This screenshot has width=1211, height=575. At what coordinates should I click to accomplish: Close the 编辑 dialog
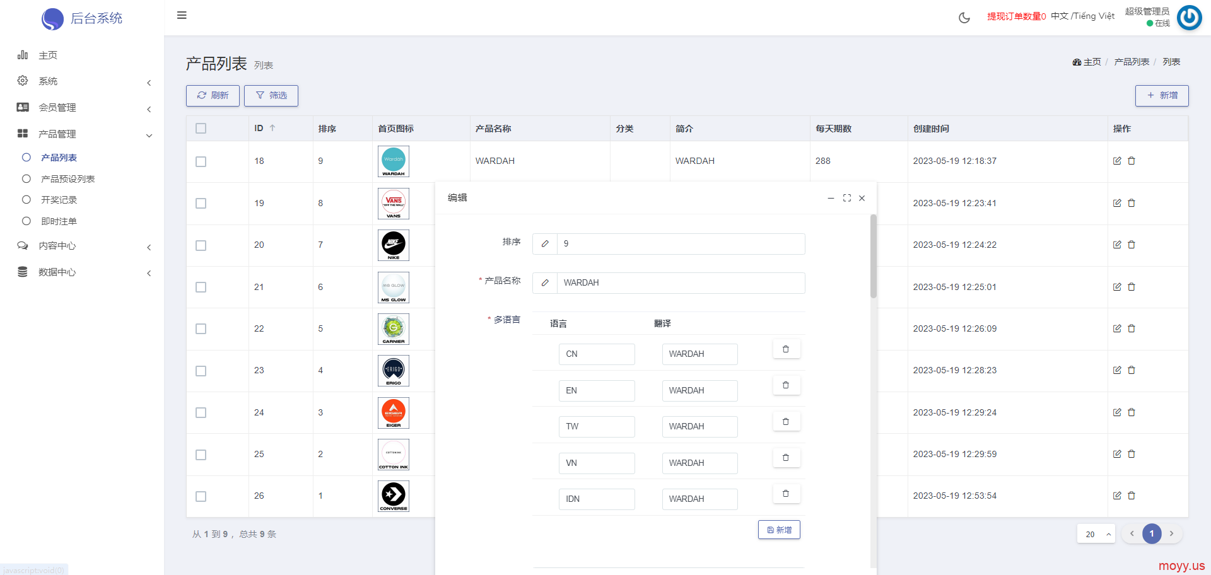[862, 198]
